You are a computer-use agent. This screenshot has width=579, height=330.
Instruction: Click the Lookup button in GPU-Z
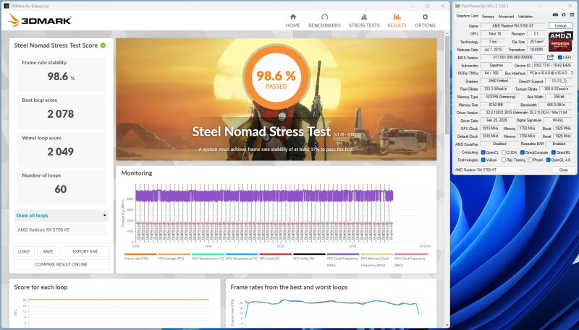(x=560, y=26)
